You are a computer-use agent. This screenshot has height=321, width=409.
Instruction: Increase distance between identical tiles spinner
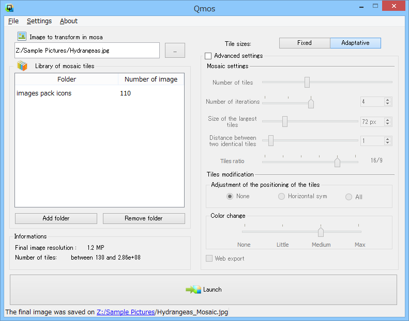[388, 139]
